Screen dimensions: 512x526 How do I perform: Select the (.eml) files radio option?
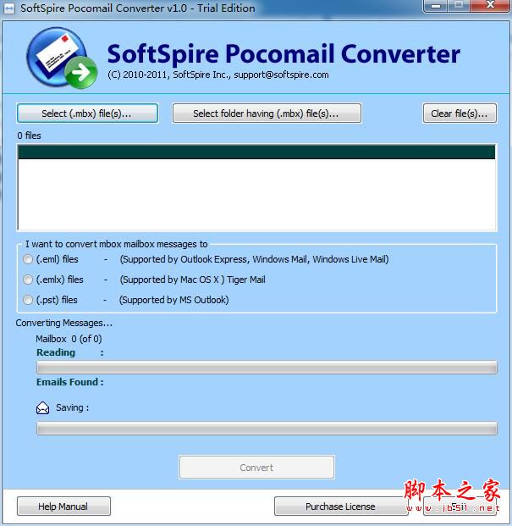29,259
